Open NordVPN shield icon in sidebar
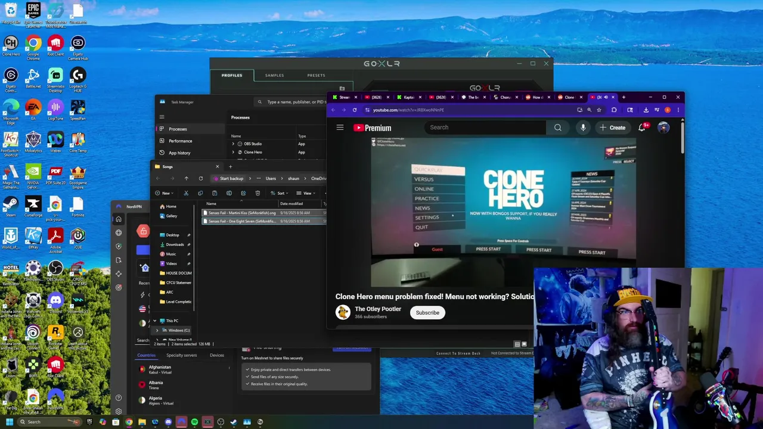 (x=119, y=247)
